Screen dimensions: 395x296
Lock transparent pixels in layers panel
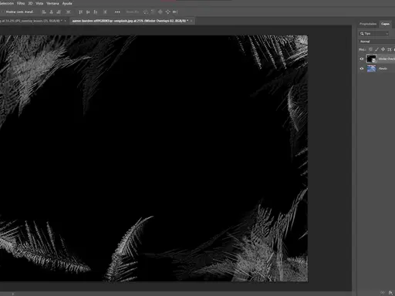click(370, 49)
